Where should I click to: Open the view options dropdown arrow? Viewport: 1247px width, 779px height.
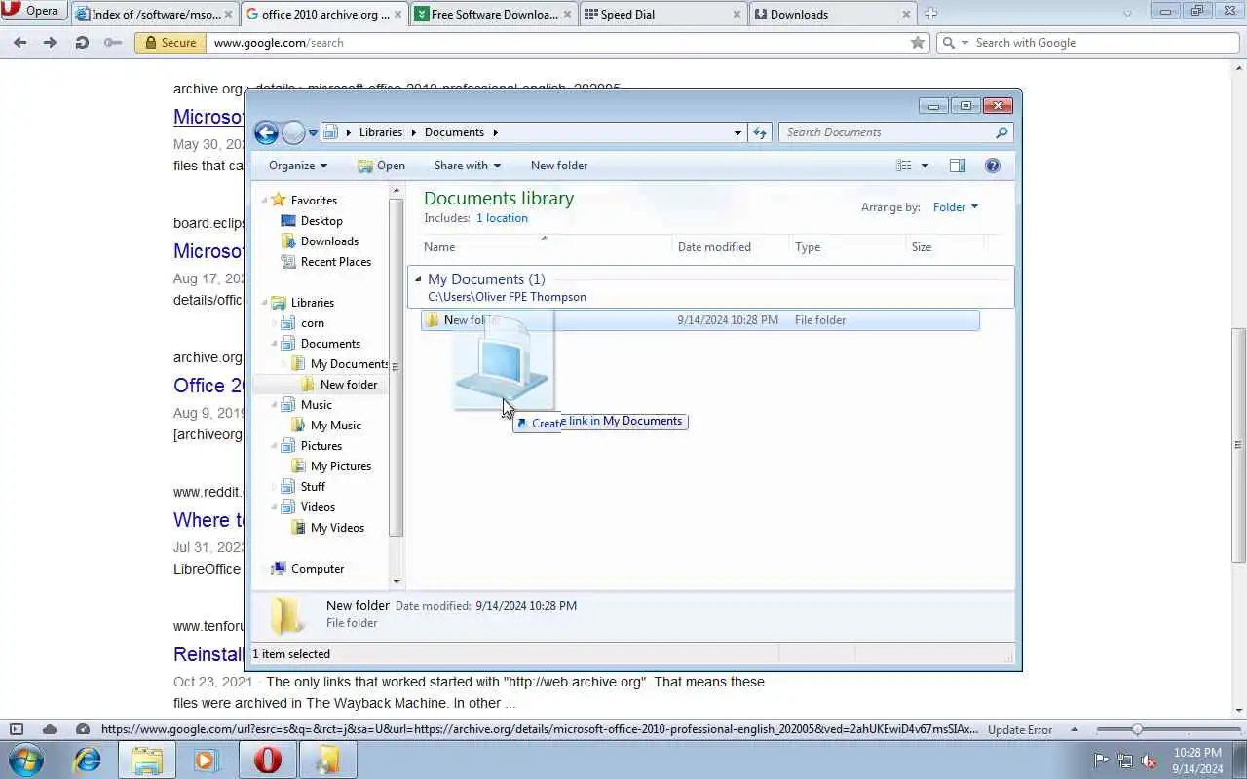(x=925, y=166)
